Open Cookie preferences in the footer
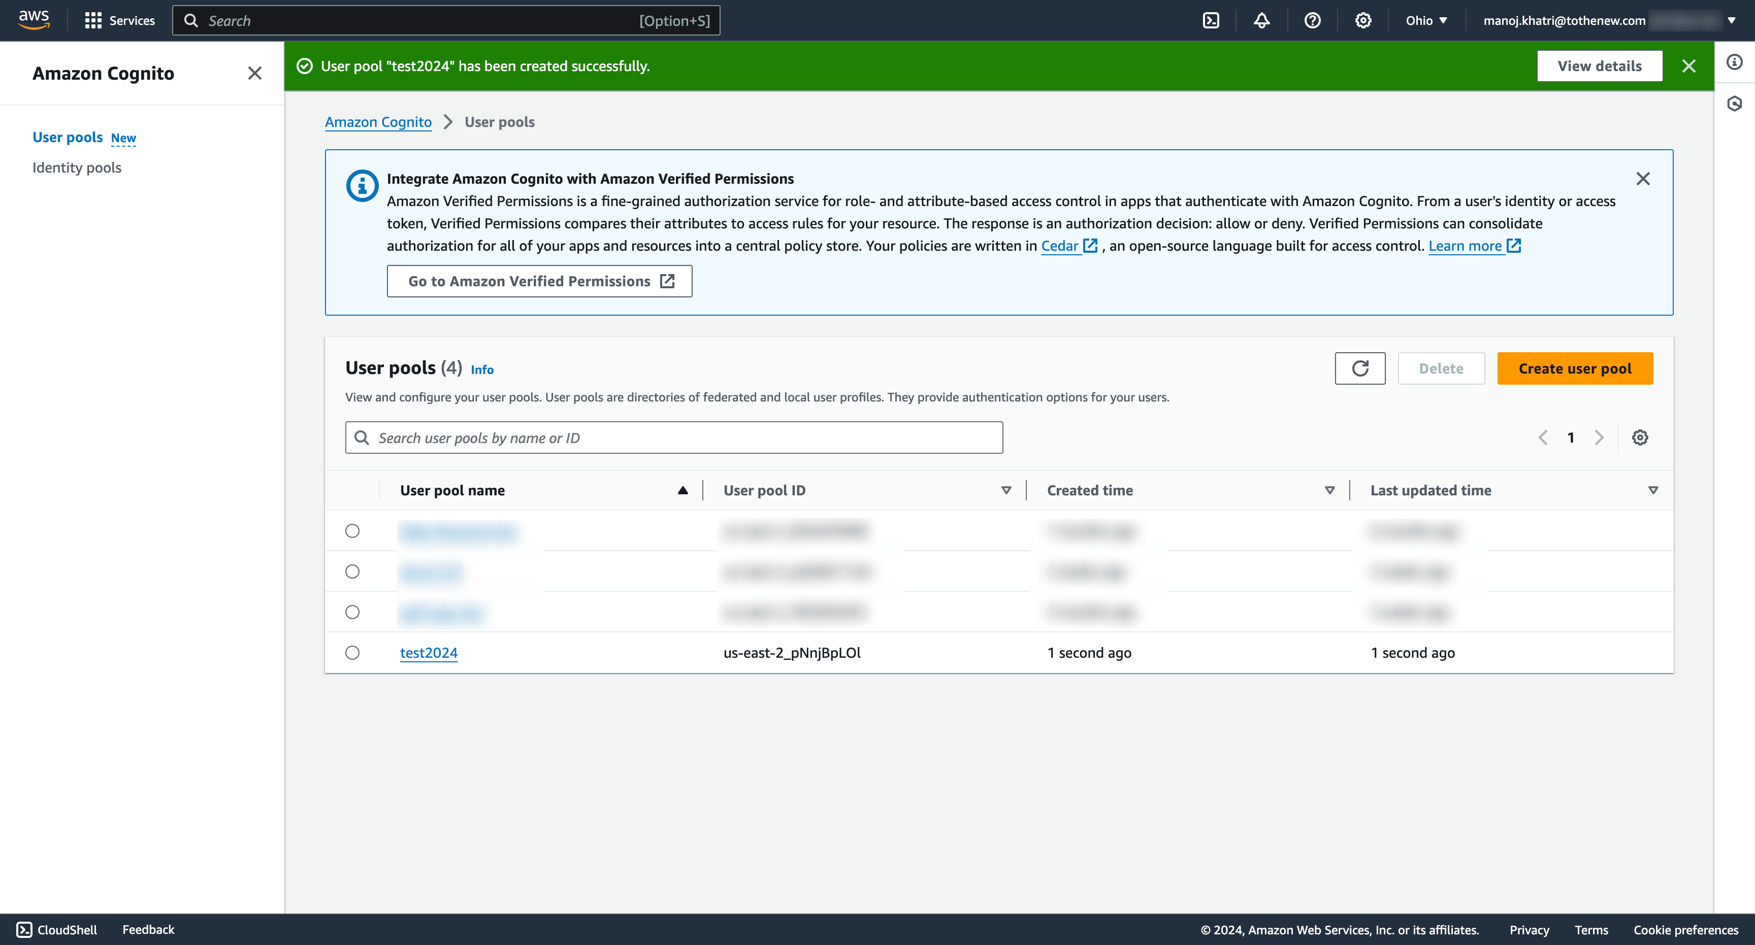 tap(1685, 930)
